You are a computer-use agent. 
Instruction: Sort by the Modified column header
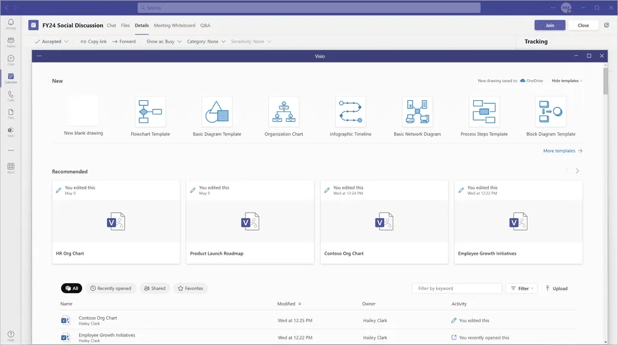pyautogui.click(x=290, y=304)
